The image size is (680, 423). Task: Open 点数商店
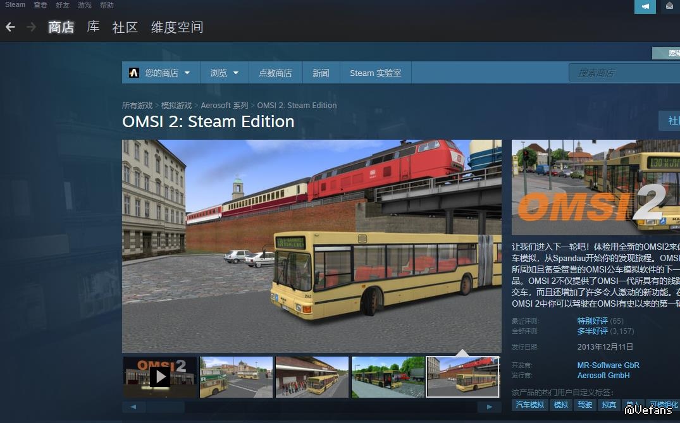[275, 73]
